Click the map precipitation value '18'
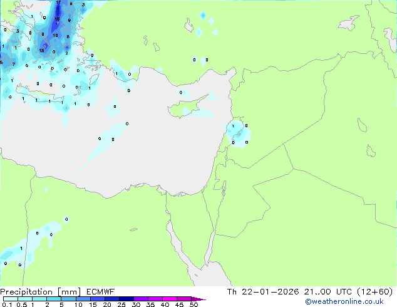 point(57,19)
